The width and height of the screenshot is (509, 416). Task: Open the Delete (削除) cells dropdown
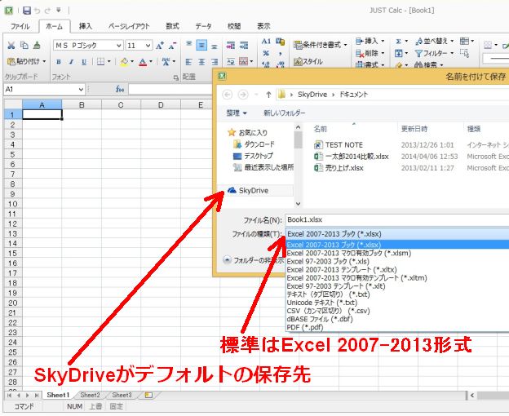(x=370, y=53)
